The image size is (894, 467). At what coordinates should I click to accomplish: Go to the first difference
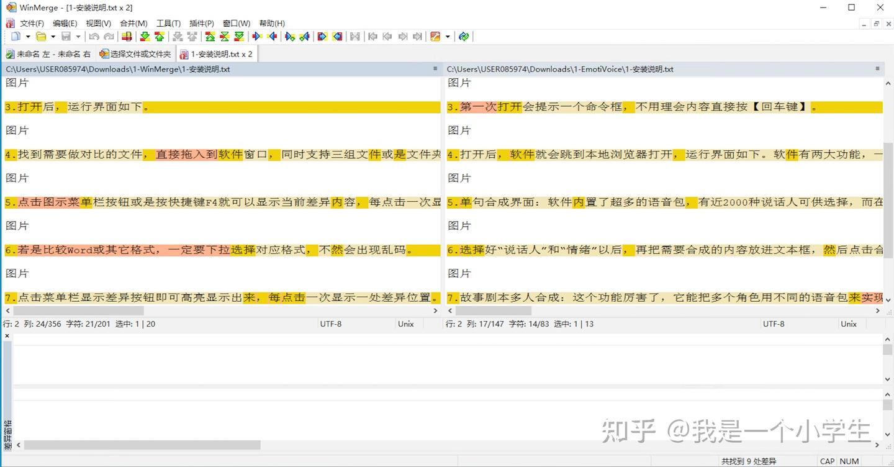(210, 36)
